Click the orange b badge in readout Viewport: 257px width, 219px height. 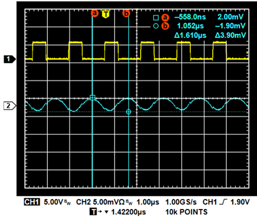click(x=165, y=26)
